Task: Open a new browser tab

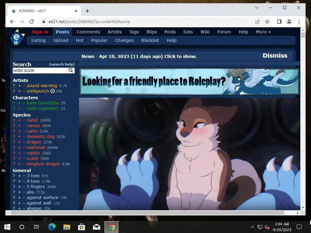Action: coord(87,11)
